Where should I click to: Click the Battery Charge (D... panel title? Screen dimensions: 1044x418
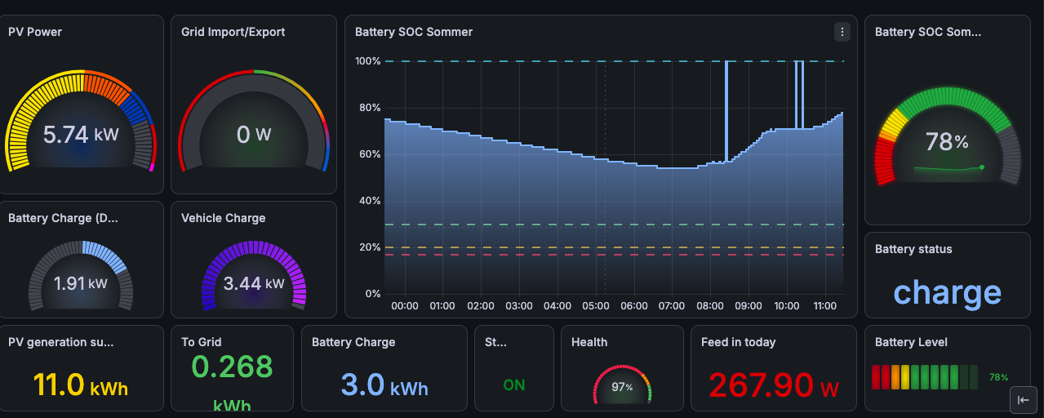[x=63, y=218]
